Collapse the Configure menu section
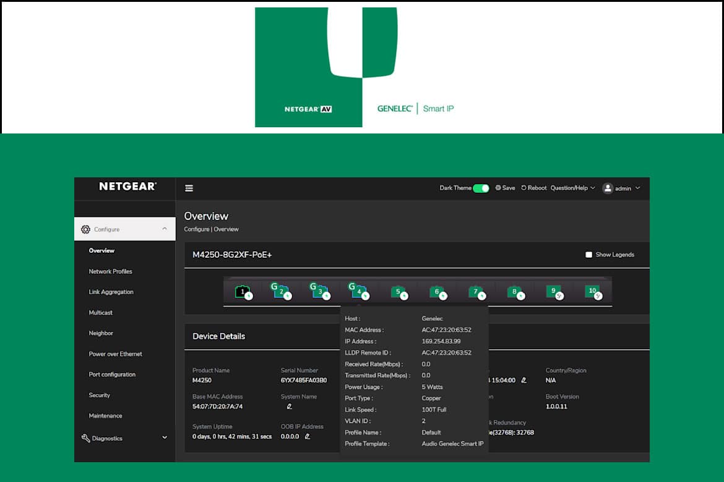Screen dimensions: 724x482 tap(164, 229)
